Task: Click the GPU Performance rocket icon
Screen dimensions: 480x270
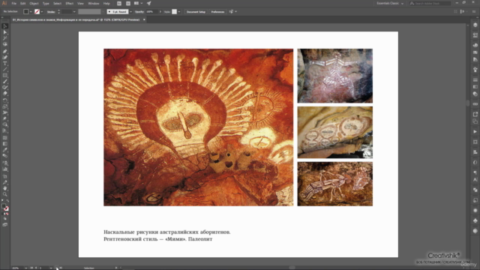Action: tap(148, 3)
